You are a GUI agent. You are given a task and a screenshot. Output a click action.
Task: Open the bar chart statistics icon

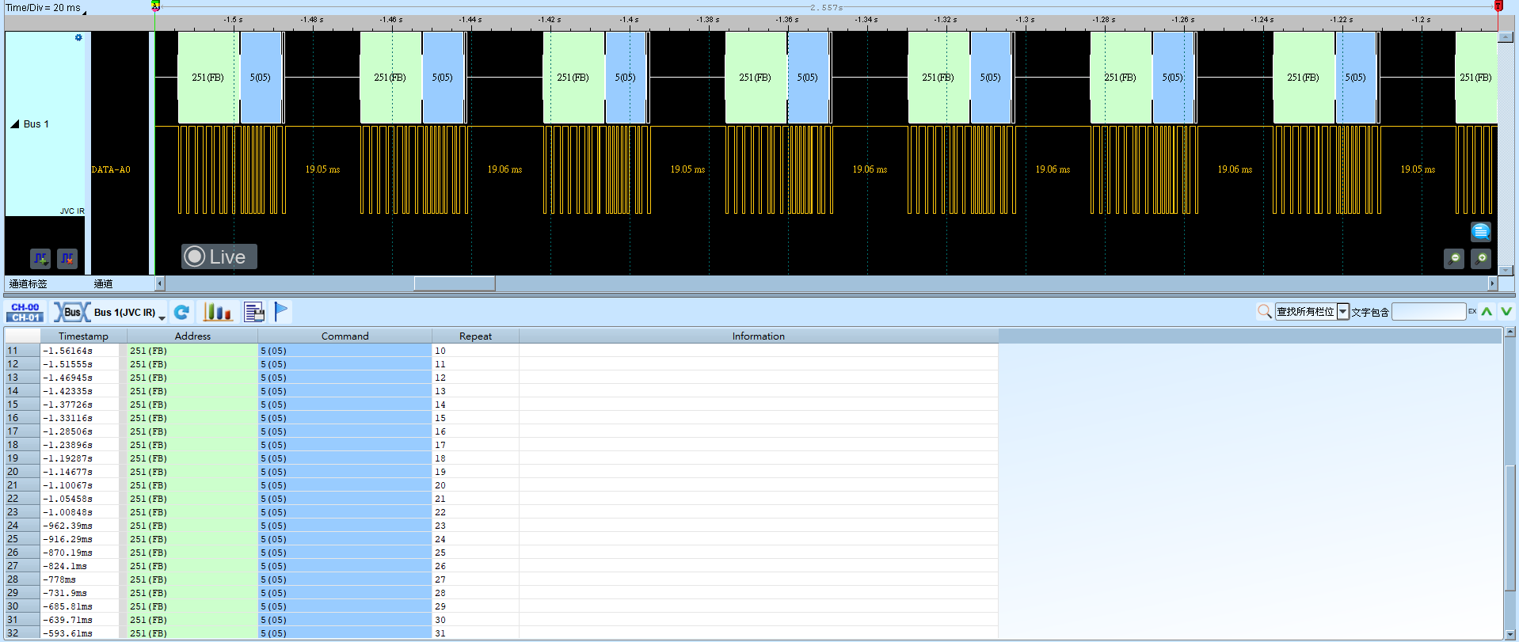pos(218,312)
